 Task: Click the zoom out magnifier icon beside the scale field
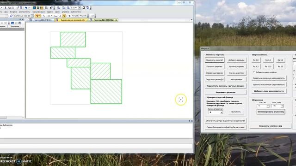[68, 8]
